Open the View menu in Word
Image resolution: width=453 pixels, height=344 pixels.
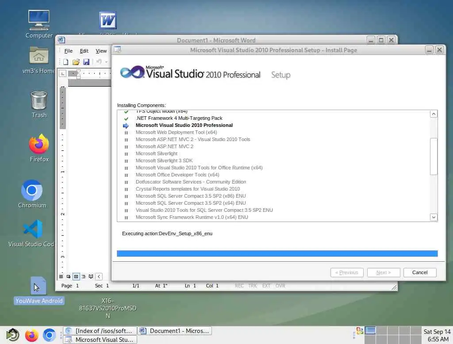point(101,51)
